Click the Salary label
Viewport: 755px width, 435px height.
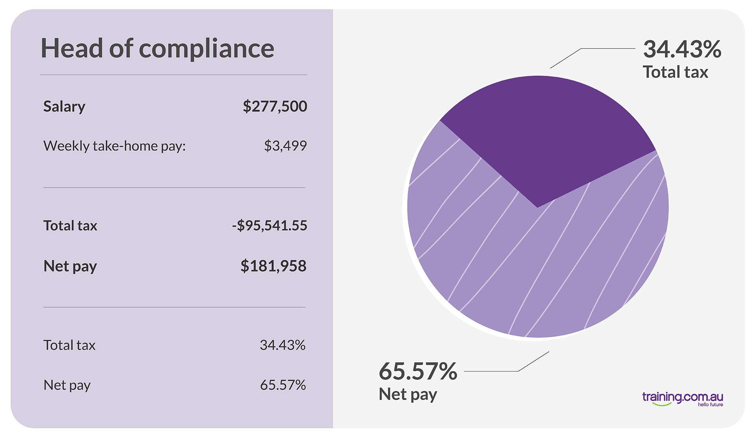click(64, 107)
